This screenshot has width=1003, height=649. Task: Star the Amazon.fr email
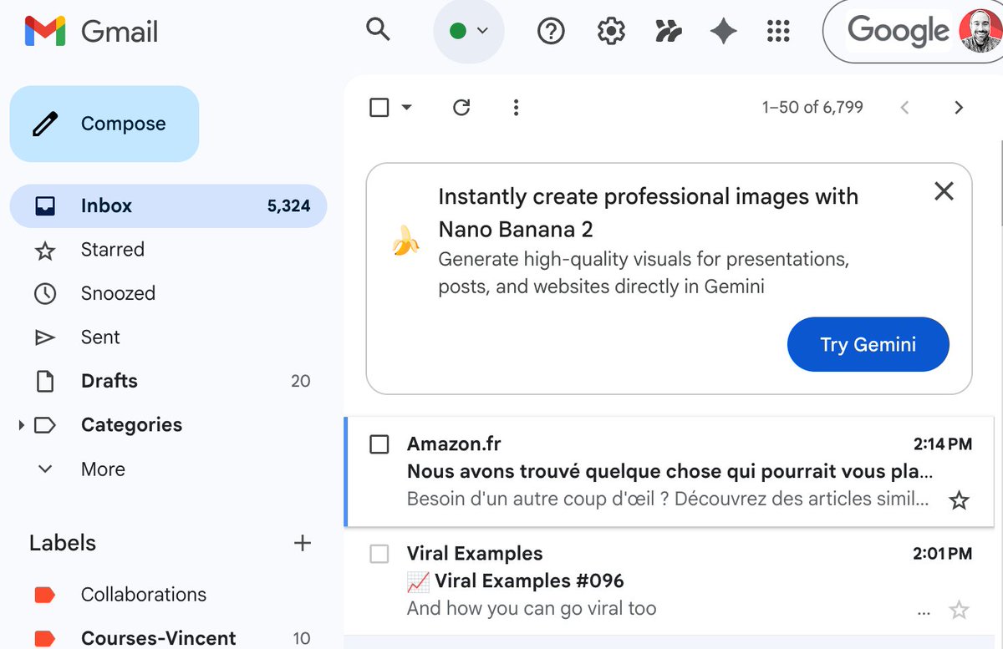pyautogui.click(x=960, y=500)
